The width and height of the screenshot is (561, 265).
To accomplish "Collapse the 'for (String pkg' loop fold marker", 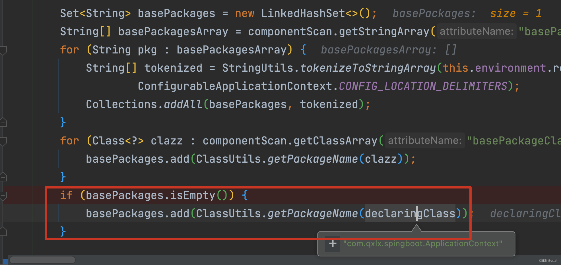I will [x=3, y=50].
